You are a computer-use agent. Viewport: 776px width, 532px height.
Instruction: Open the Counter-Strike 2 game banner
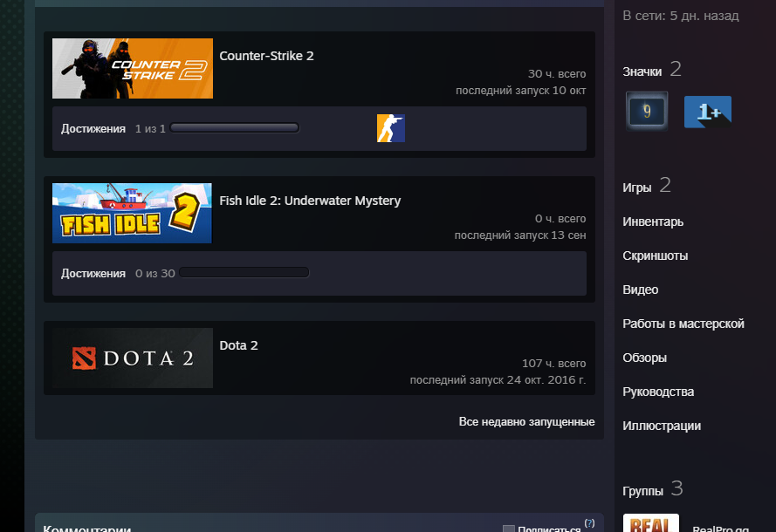tap(133, 68)
